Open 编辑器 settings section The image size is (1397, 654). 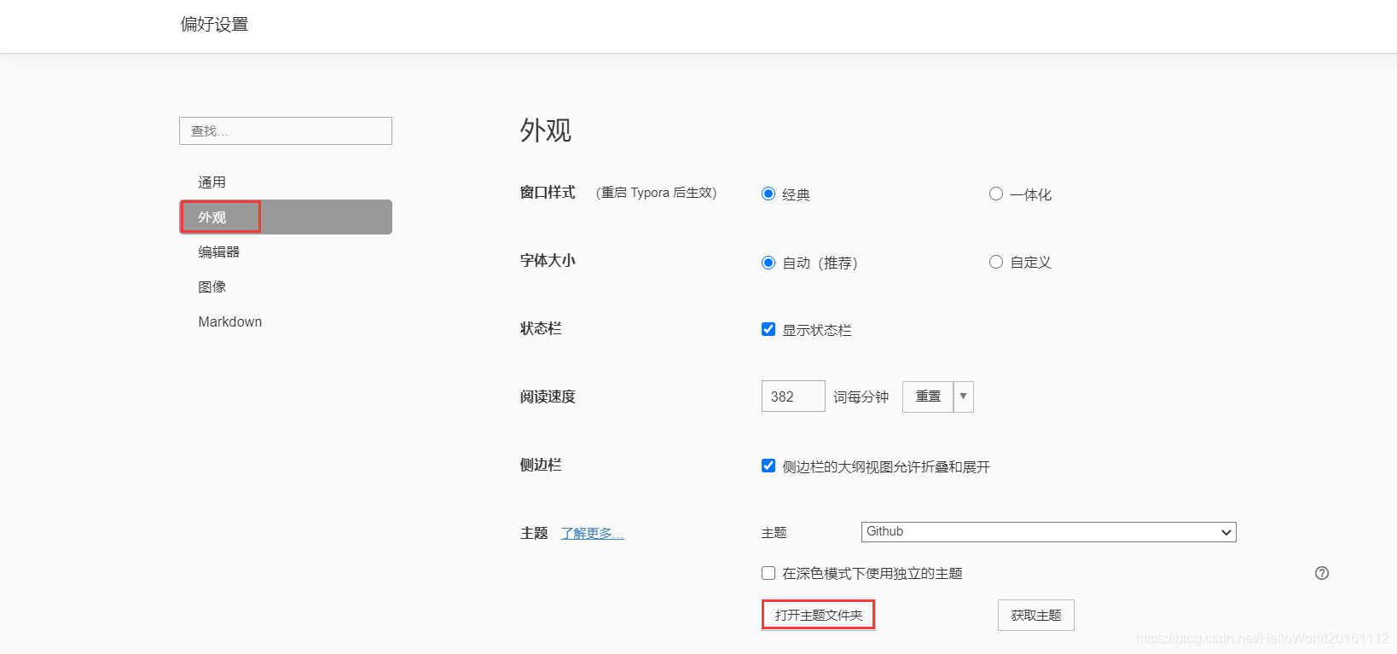click(x=286, y=252)
